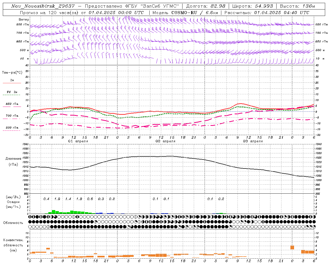Image resolution: width=329 pixels, height=263 pixels.
Task: Click the "(мм/3ч.)" precipitation unit label
Action: pyautogui.click(x=13, y=197)
